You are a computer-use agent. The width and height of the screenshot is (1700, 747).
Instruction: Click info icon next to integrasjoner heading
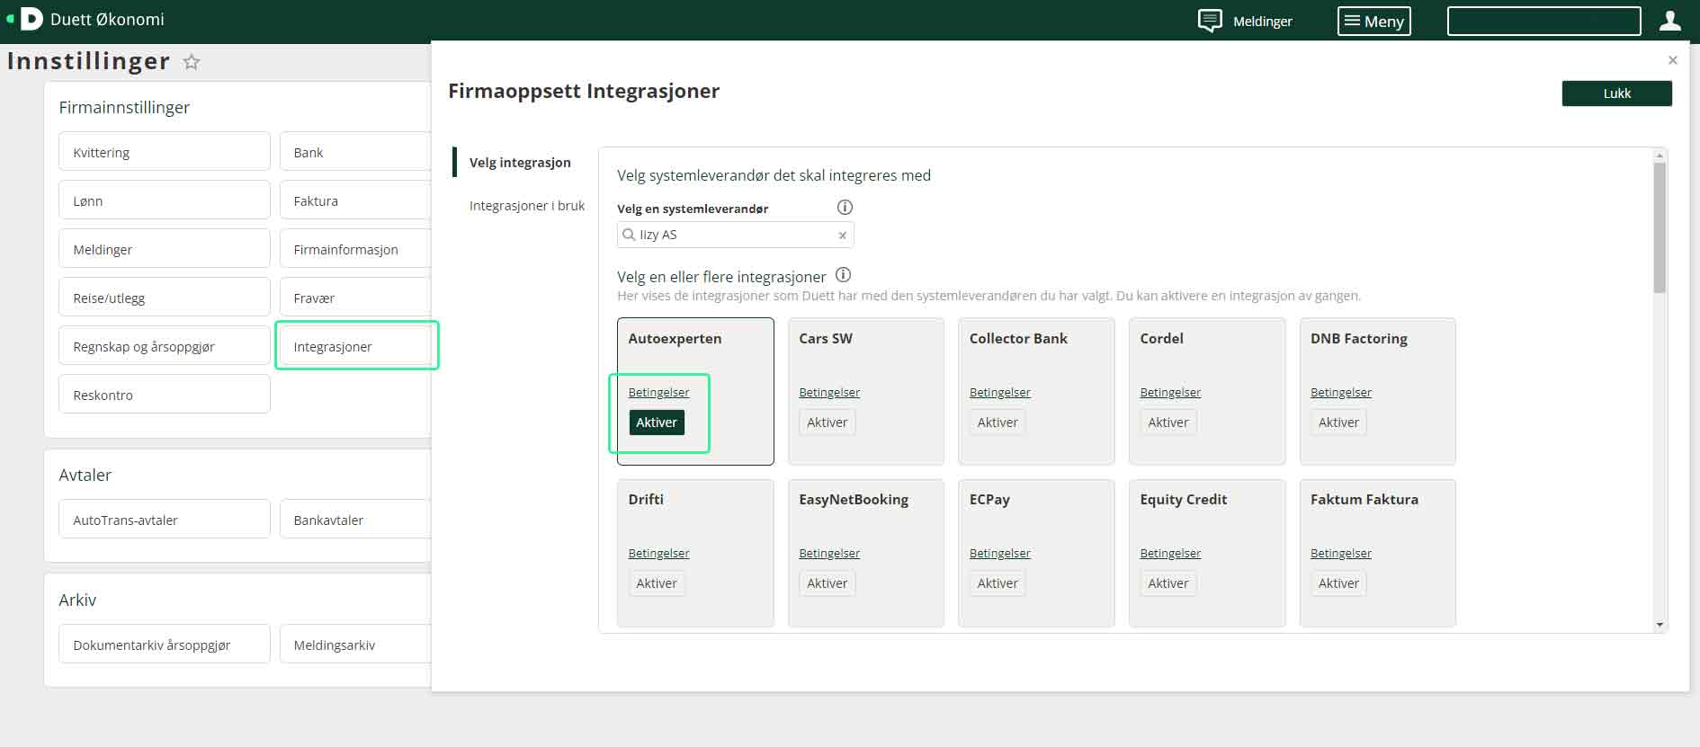(843, 275)
